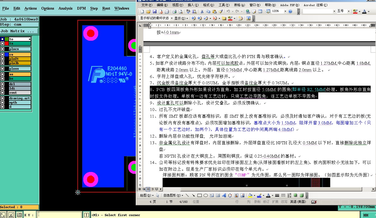The width and height of the screenshot is (376, 218).
Task: Select the Arrow drawing tool
Action: tap(193, 195)
